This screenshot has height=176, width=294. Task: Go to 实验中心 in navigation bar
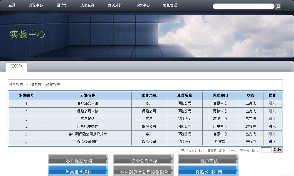click(x=36, y=5)
